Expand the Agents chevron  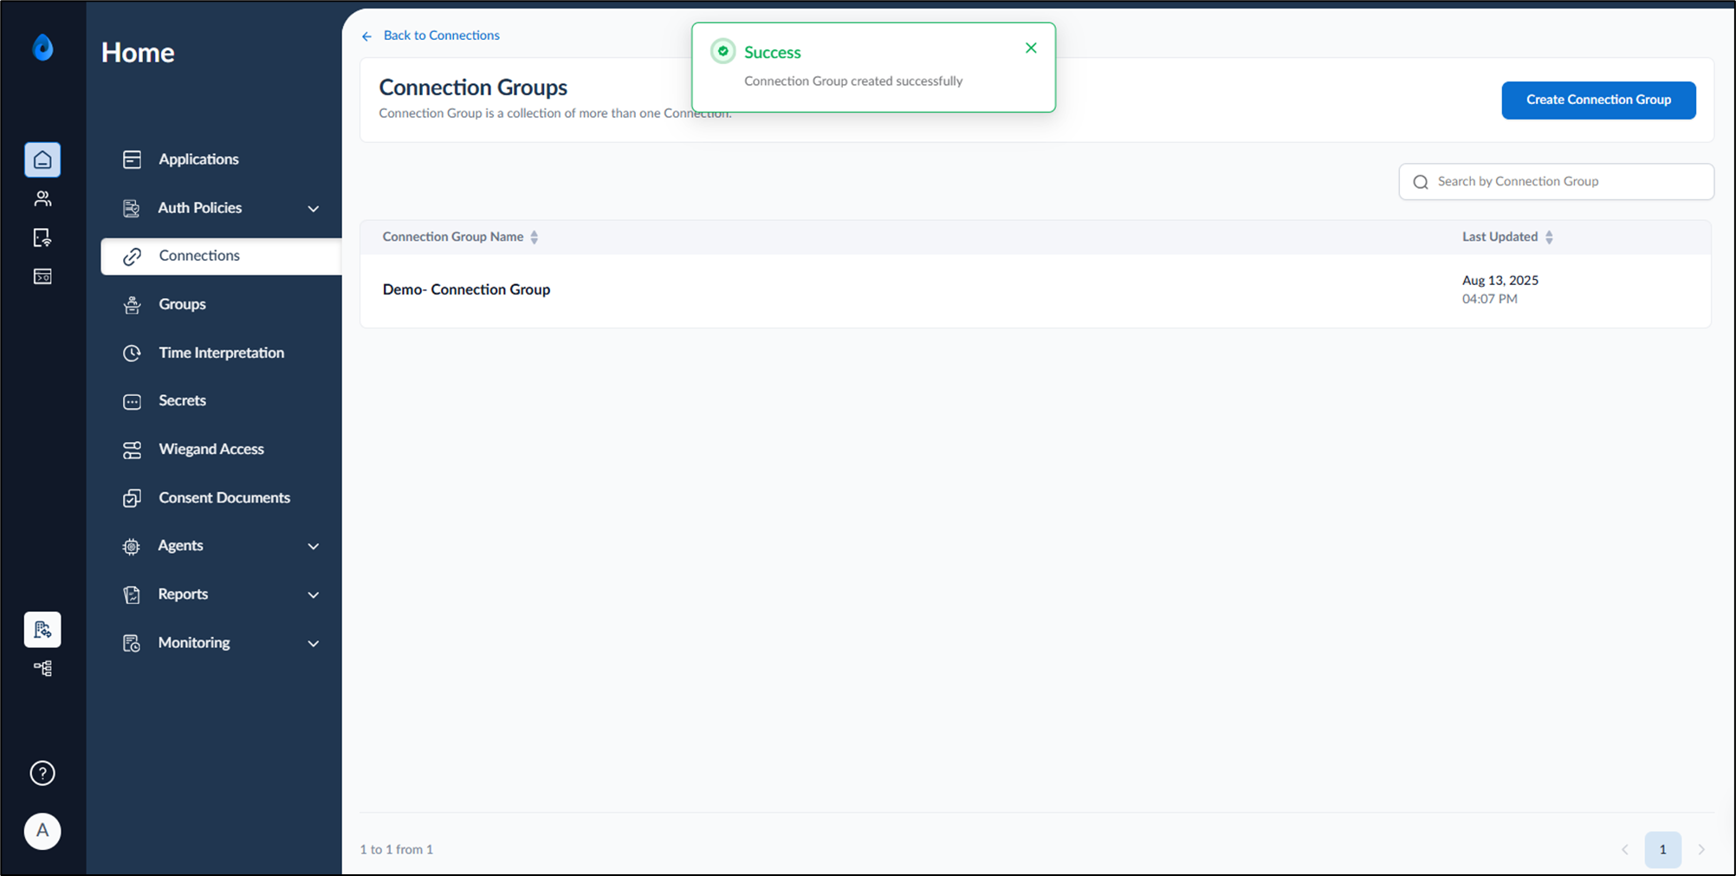click(x=314, y=547)
